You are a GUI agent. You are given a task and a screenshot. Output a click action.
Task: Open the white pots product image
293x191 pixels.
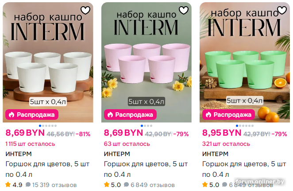(48, 62)
